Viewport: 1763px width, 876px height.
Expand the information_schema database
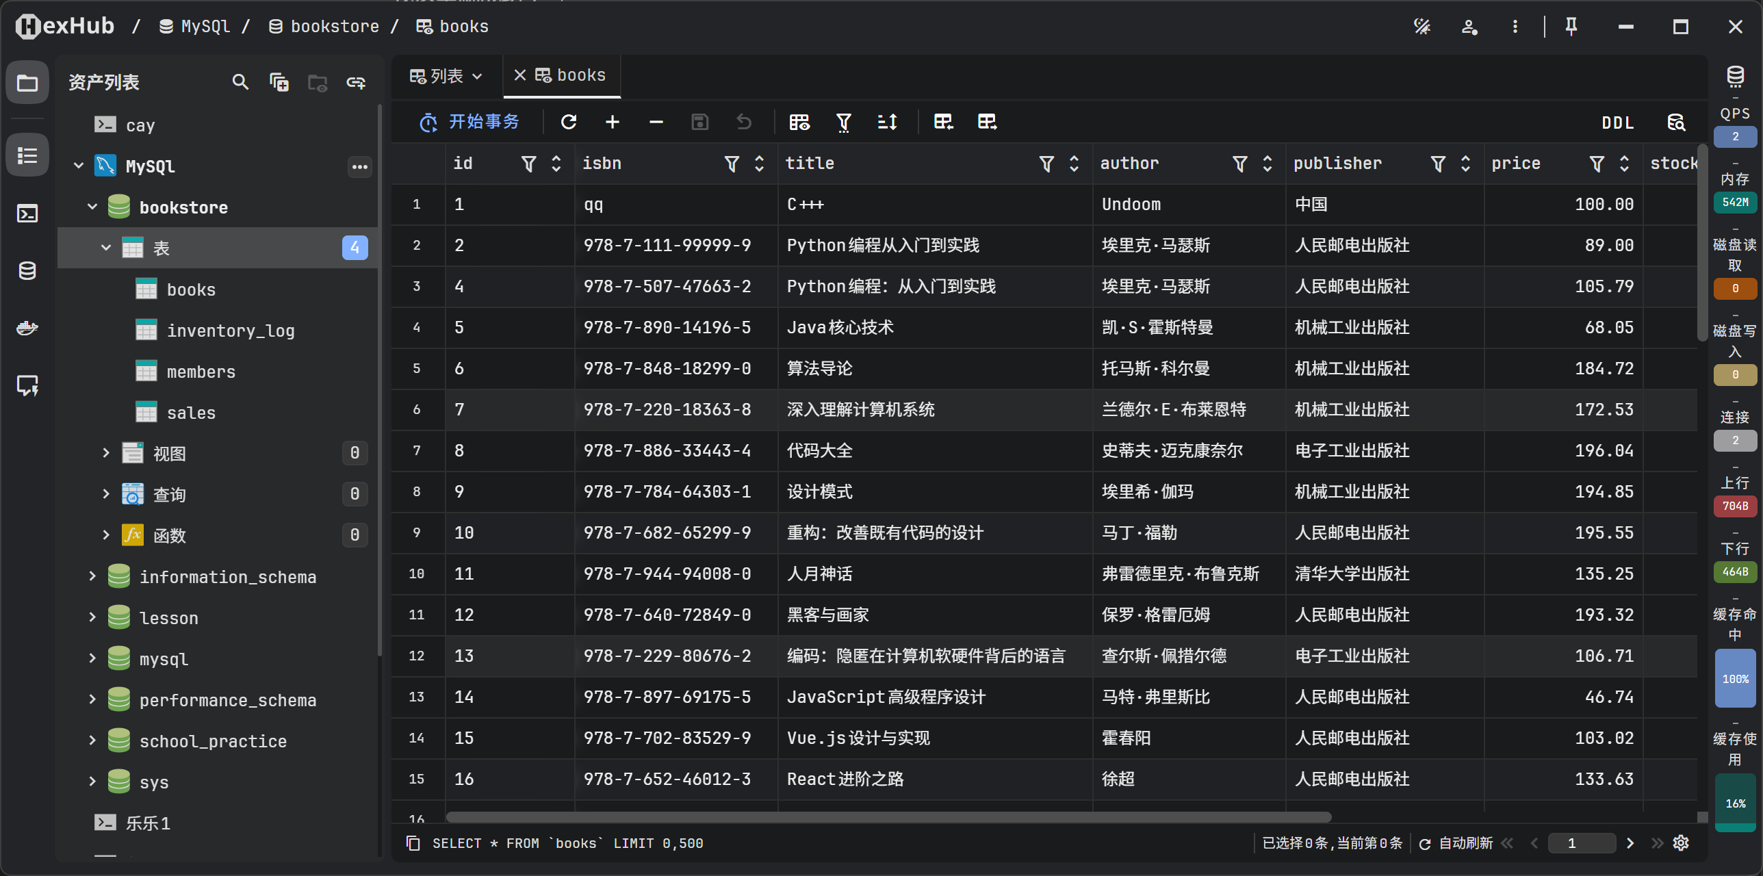point(92,576)
